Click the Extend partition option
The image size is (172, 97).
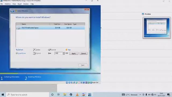tap(37, 53)
